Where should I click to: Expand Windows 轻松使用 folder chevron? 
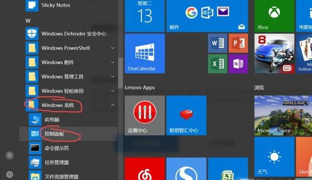[x=113, y=91]
